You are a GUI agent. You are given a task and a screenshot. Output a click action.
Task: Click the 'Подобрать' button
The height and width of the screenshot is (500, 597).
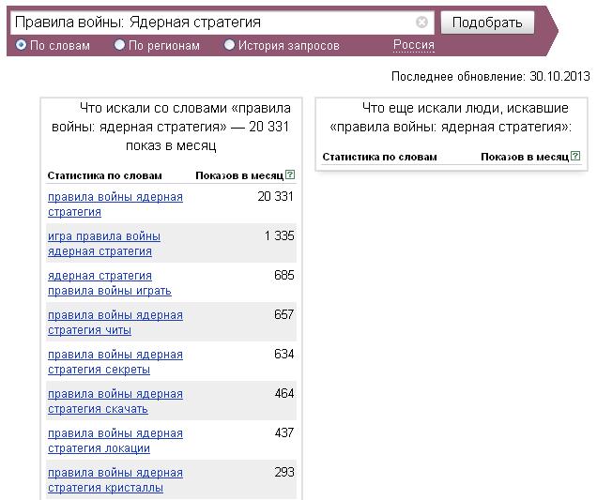pos(487,23)
